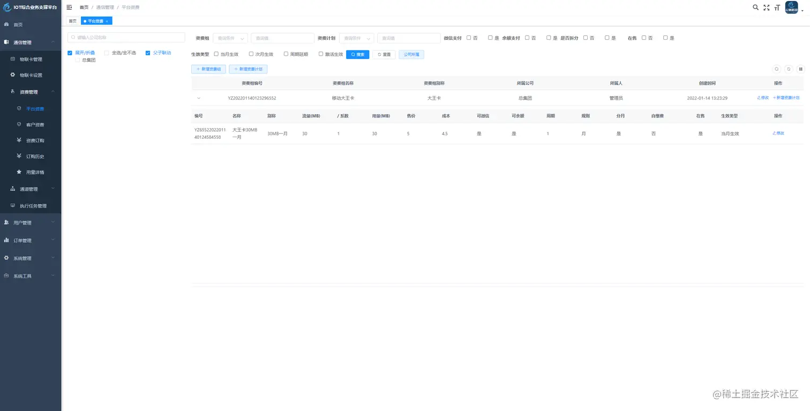Close the 平台资费 tab with its x
The image size is (810, 411).
tap(107, 21)
